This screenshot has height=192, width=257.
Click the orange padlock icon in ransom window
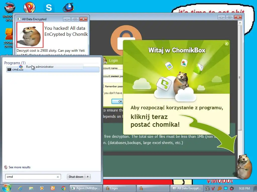[126, 41]
